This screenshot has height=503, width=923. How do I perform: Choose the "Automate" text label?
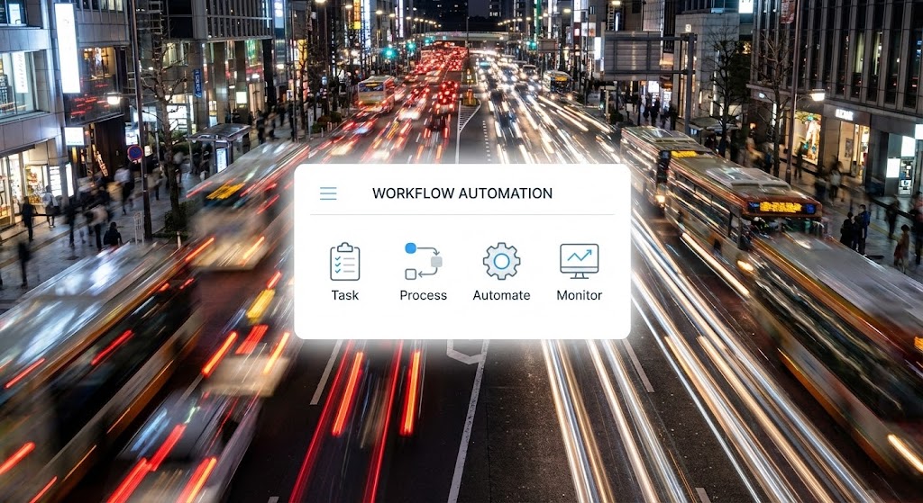(501, 295)
